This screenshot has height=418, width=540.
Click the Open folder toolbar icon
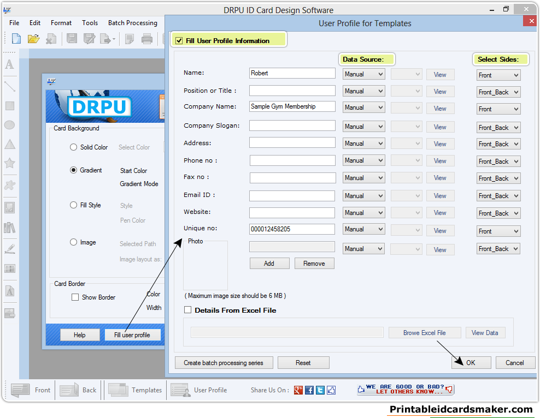pyautogui.click(x=34, y=39)
